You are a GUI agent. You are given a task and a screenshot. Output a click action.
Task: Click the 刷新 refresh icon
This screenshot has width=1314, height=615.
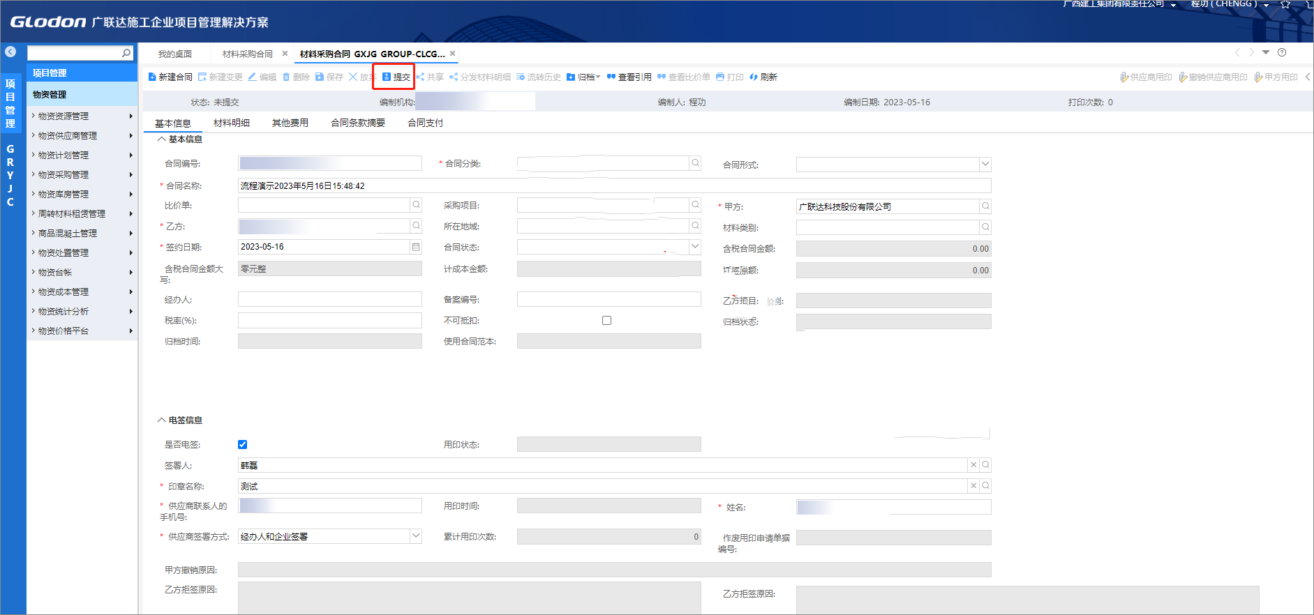(754, 77)
